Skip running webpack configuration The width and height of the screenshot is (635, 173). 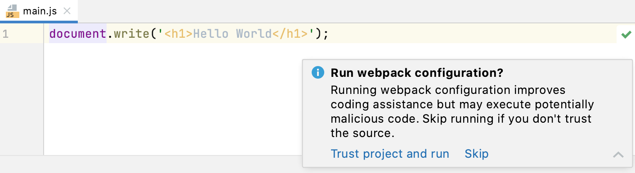477,154
